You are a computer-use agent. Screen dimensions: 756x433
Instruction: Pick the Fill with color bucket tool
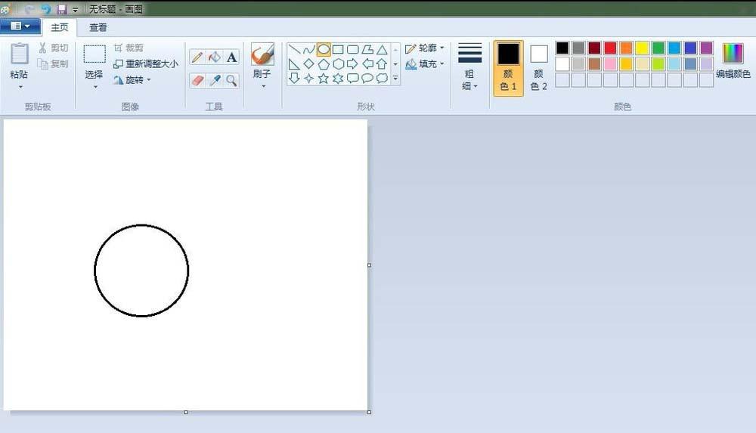point(215,57)
